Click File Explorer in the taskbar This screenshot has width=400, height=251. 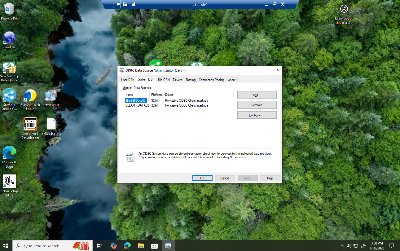[x=141, y=246]
